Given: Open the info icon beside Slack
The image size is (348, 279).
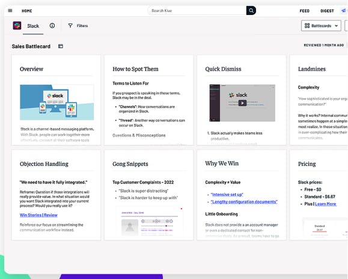Looking at the screenshot, I should point(52,25).
